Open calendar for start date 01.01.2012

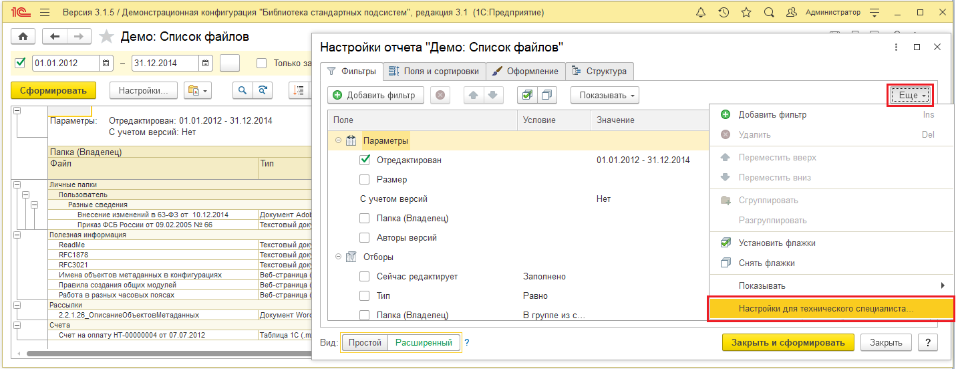tap(106, 64)
